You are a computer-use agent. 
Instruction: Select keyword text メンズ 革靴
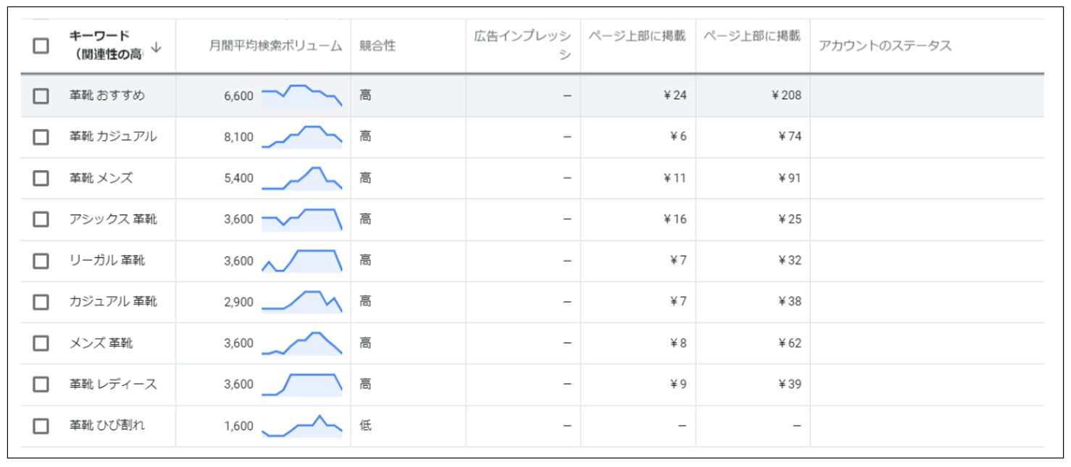[101, 343]
